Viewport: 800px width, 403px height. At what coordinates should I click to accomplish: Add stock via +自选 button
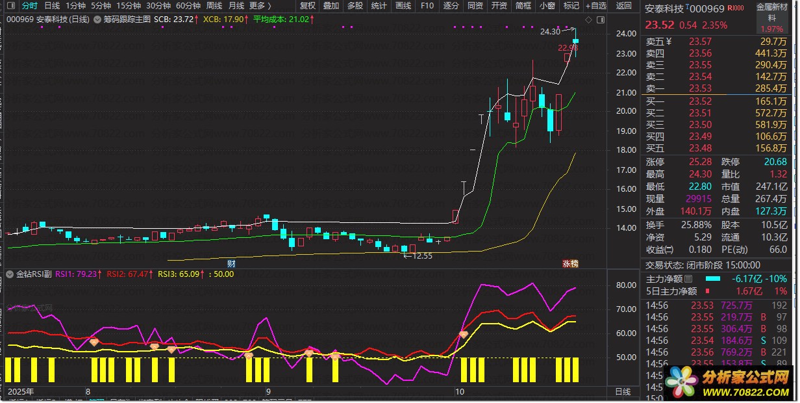[595, 6]
